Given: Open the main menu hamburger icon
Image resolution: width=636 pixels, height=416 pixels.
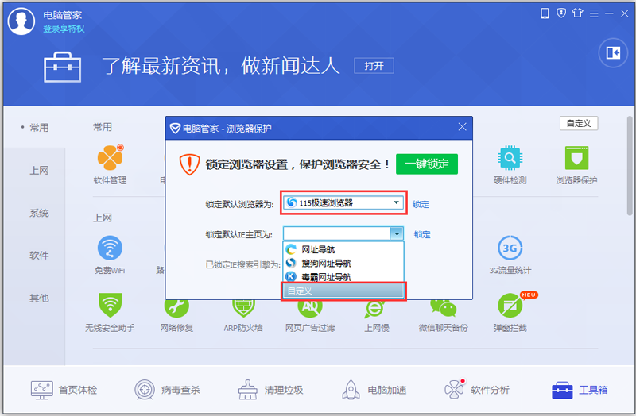Looking at the screenshot, I should (x=594, y=13).
